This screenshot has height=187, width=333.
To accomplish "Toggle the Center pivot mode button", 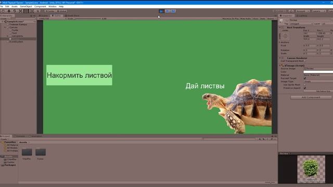I will pyautogui.click(x=50, y=11).
